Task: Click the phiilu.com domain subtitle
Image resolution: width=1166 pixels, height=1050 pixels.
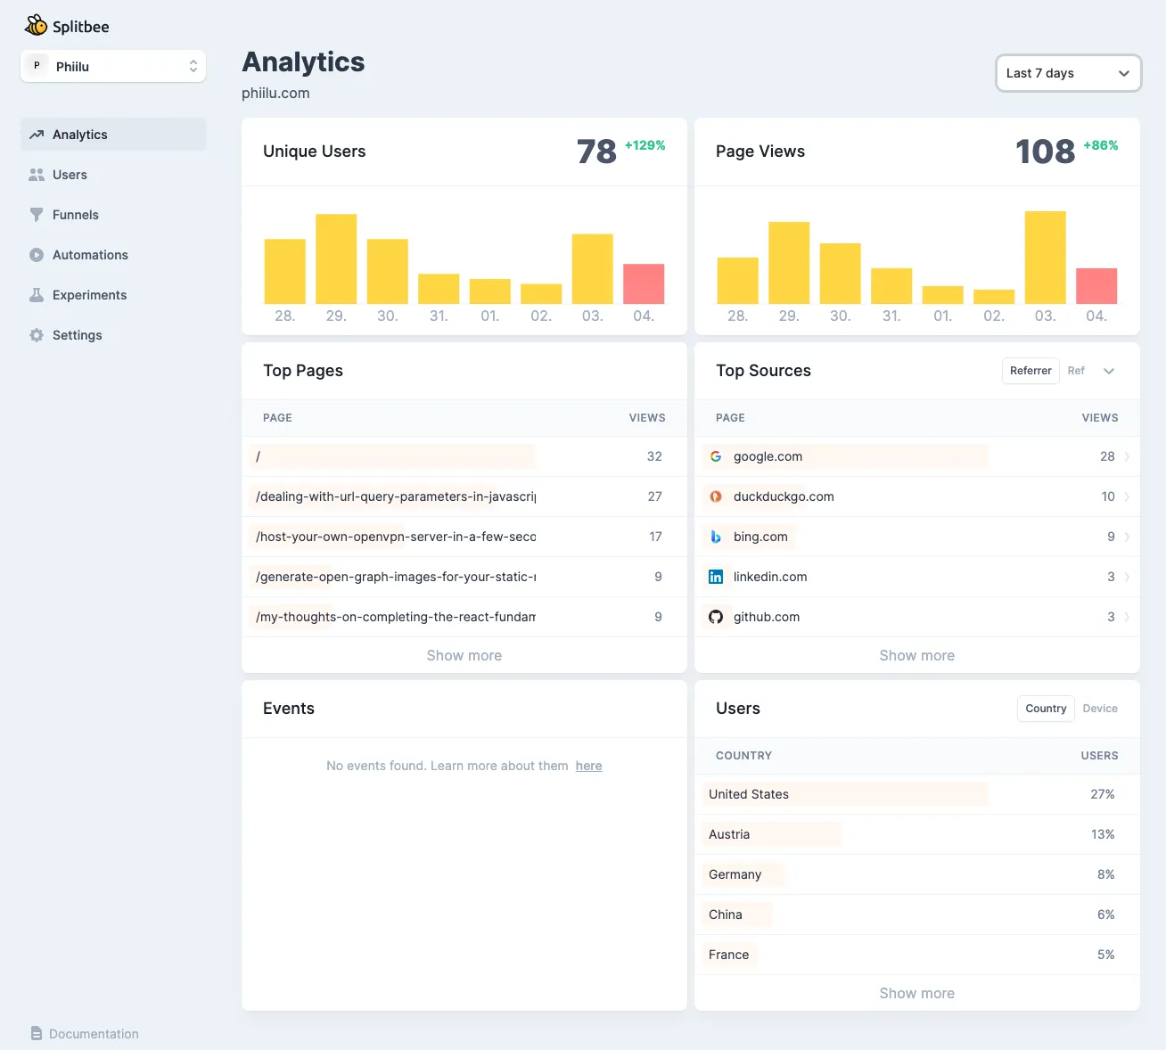Action: [275, 93]
